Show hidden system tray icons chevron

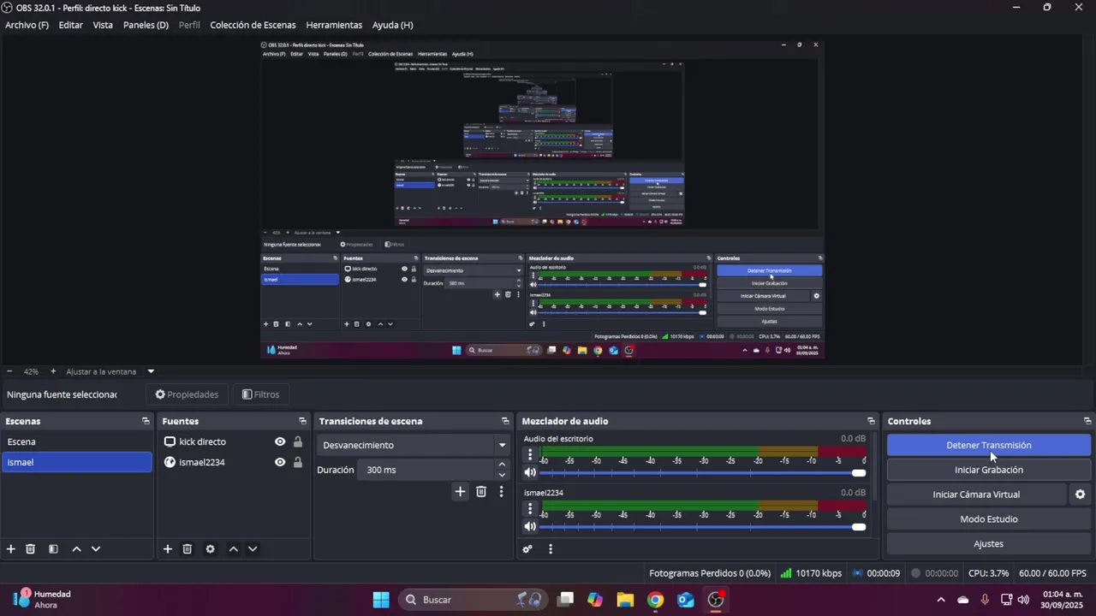941,600
